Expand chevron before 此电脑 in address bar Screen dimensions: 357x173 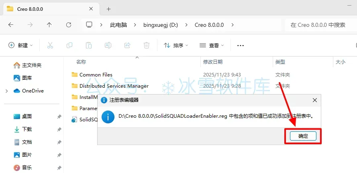101,25
